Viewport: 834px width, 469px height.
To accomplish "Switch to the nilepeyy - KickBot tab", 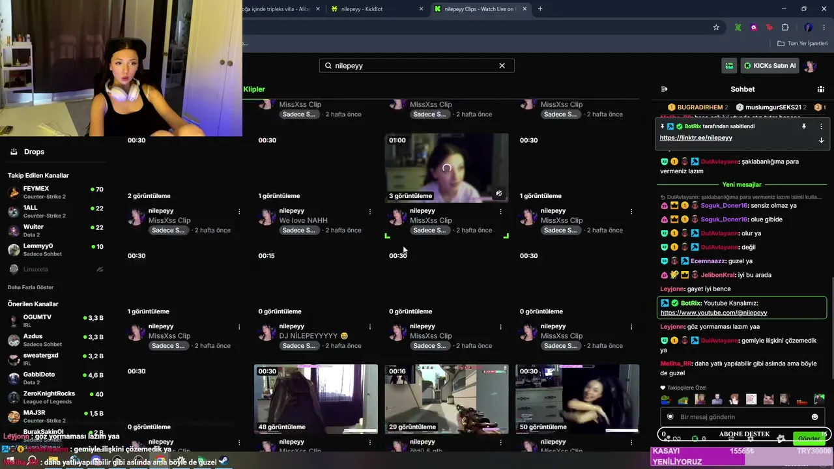I will 377,9.
